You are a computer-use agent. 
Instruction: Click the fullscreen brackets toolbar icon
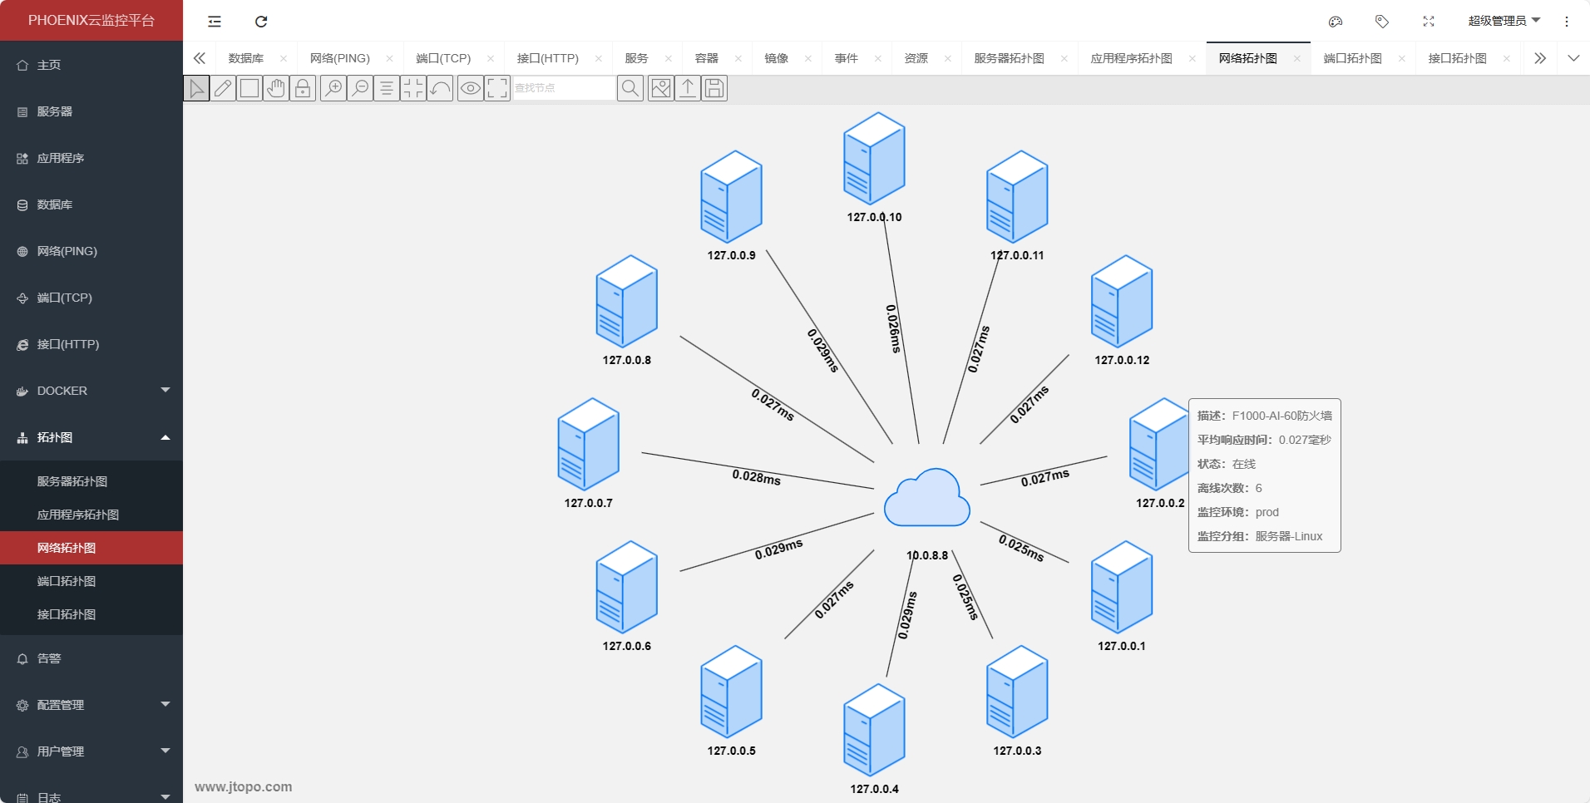pos(497,88)
